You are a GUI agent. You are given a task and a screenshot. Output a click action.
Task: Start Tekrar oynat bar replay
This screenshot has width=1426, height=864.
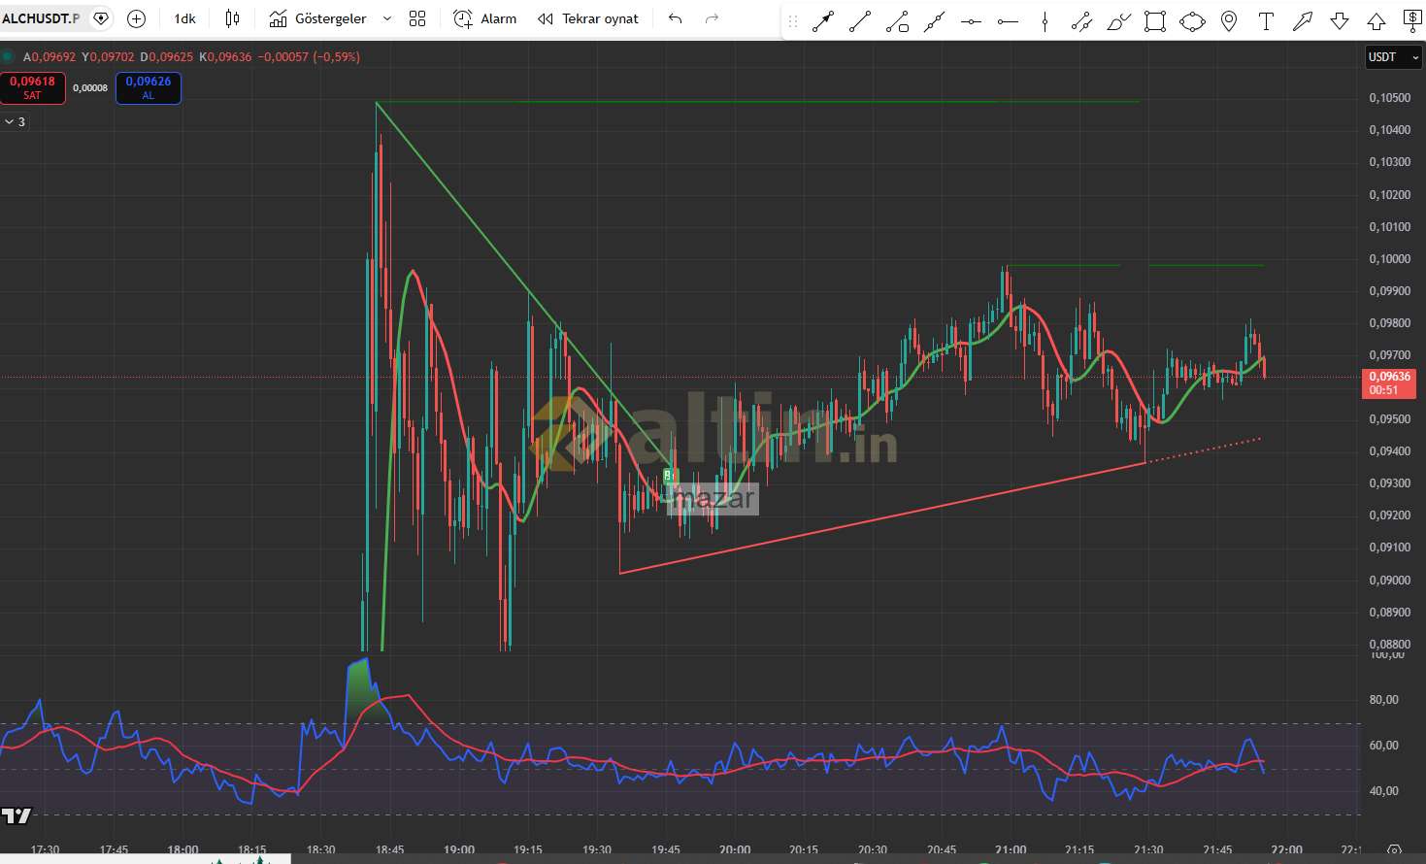[588, 18]
